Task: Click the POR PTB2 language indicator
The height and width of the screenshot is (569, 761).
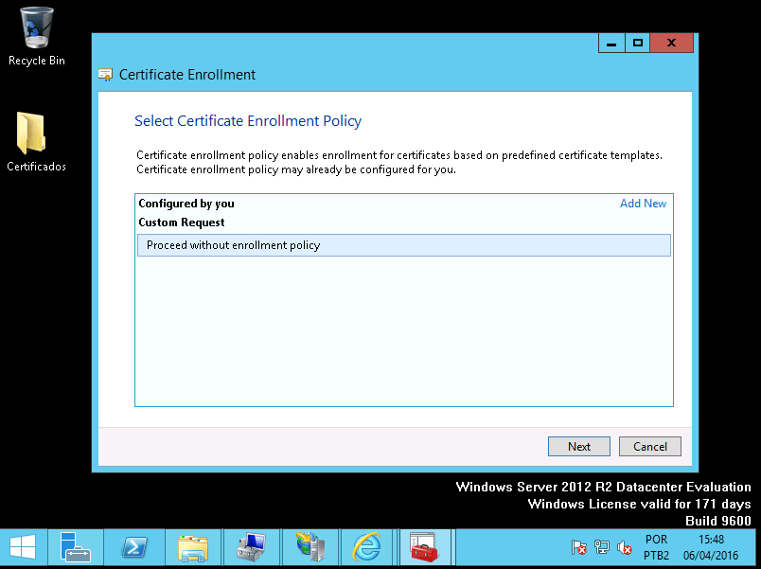Action: click(x=656, y=547)
